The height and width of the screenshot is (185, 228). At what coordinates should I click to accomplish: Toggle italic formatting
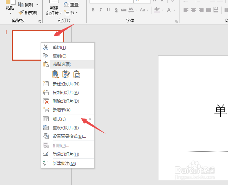pyautogui.click(x=101, y=10)
